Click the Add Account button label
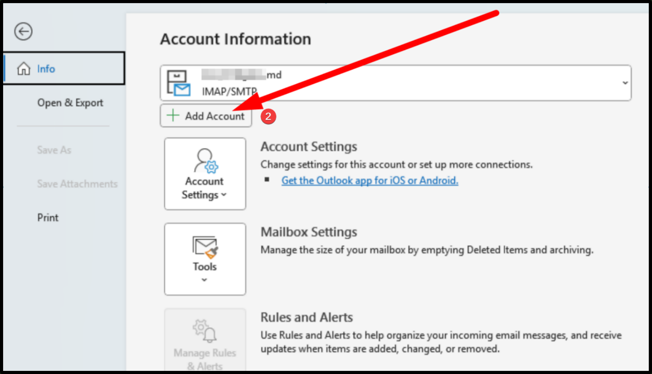The width and height of the screenshot is (652, 374). point(215,116)
